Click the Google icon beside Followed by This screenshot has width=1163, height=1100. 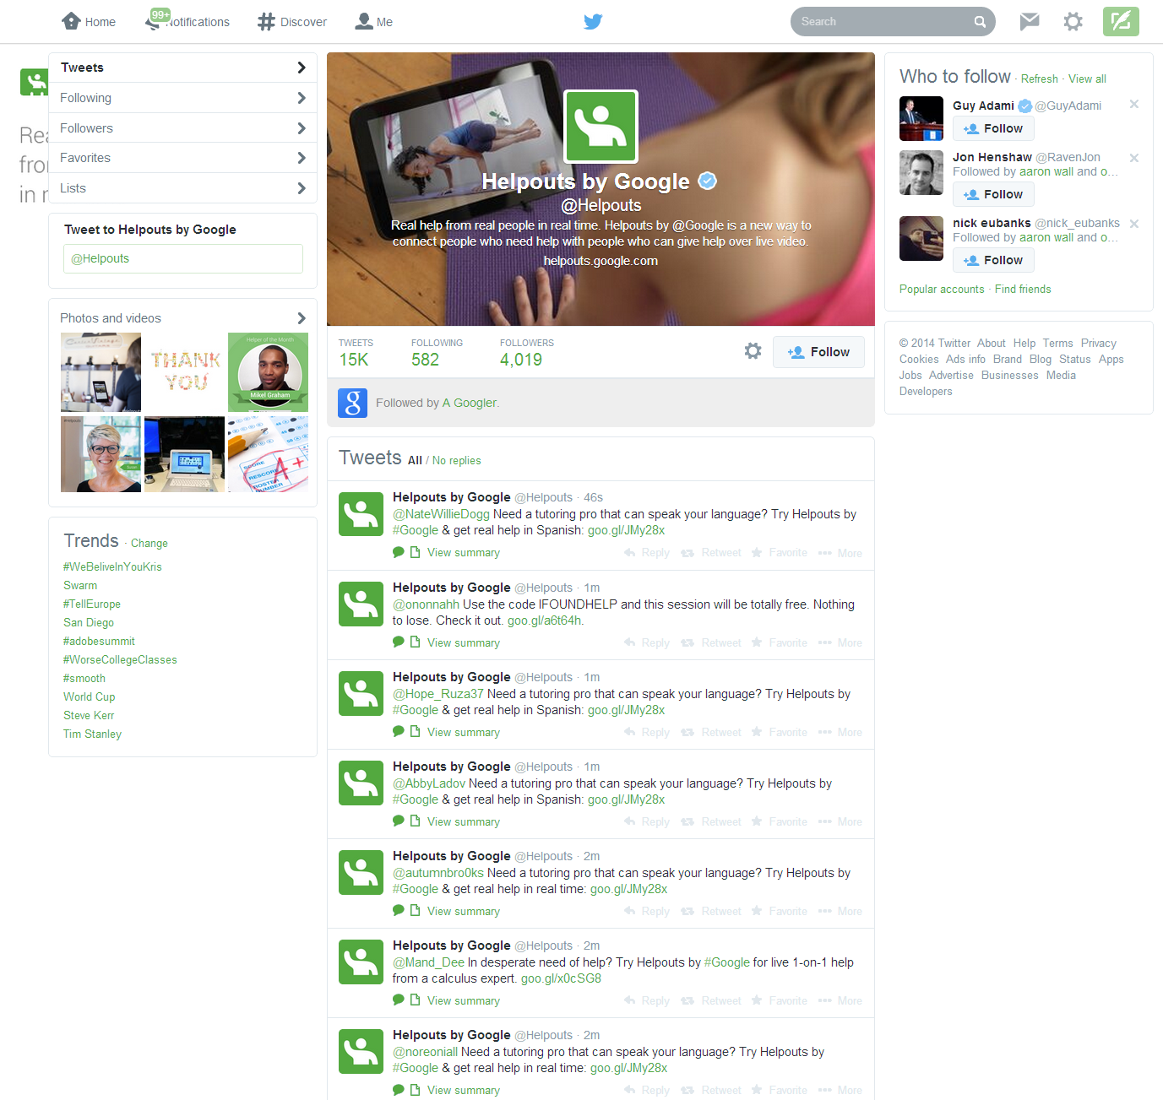(352, 403)
